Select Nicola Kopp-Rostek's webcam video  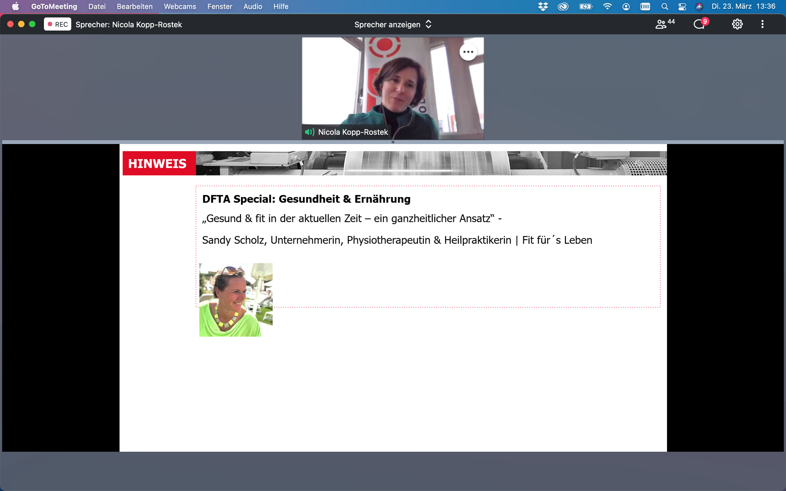point(393,88)
